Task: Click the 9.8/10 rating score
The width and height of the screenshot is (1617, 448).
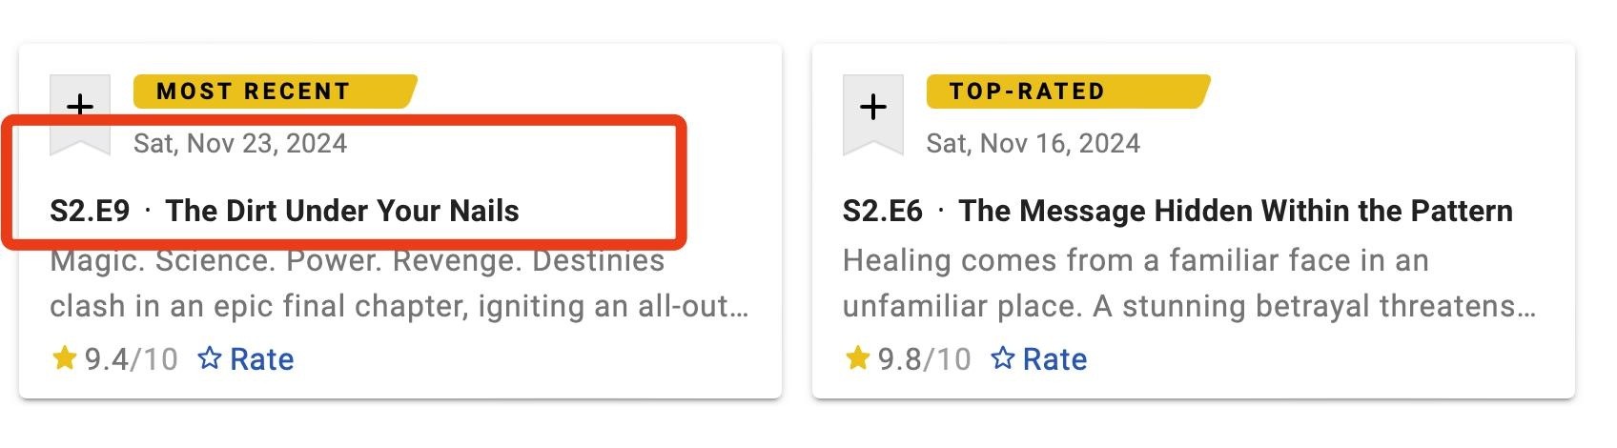Action: coord(925,359)
